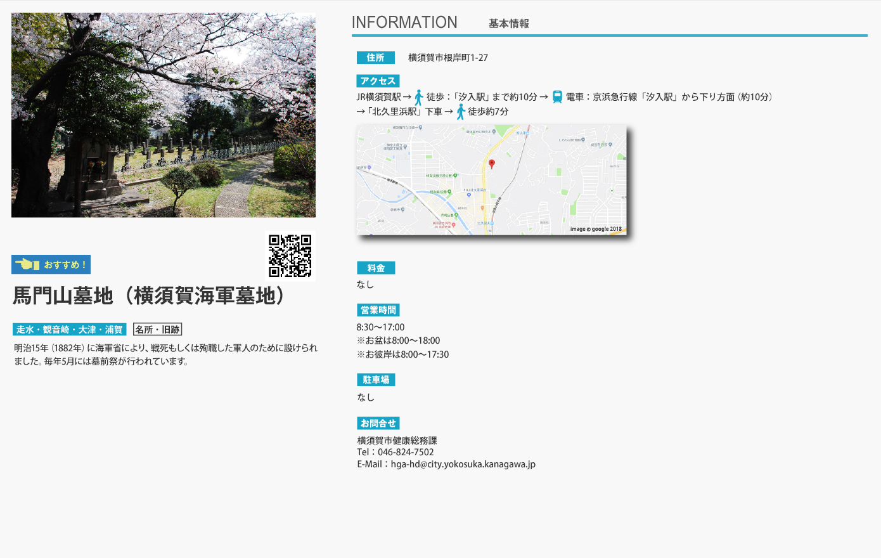Click the walking icon before 汐入駅まで約10分
This screenshot has height=558, width=881.
coord(418,98)
